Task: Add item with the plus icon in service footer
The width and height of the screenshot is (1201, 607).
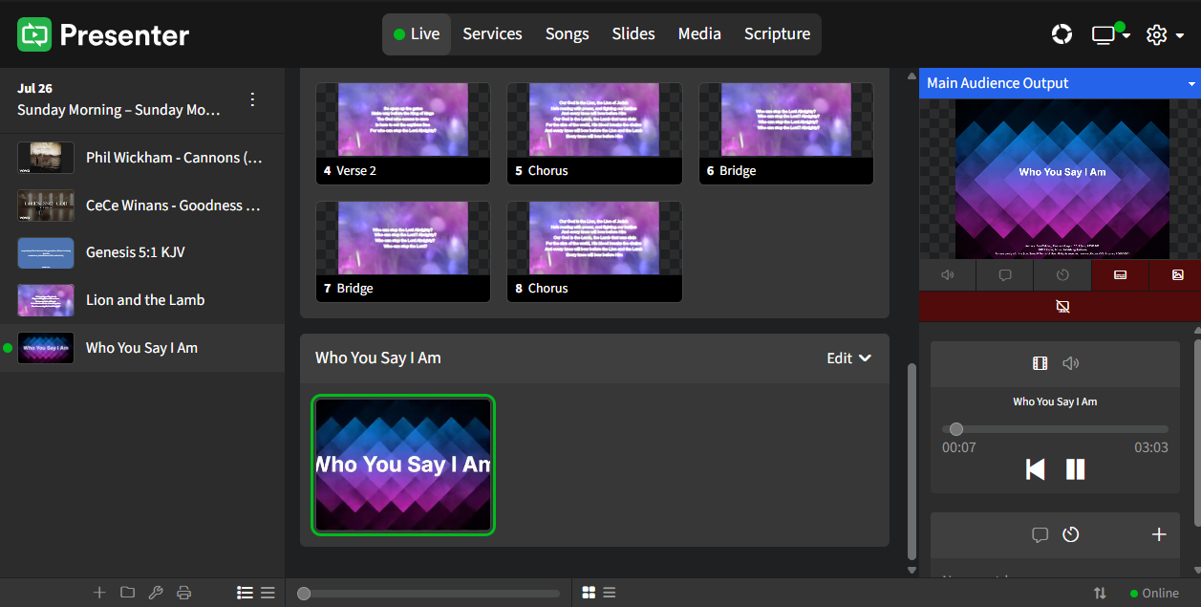Action: pyautogui.click(x=99, y=593)
